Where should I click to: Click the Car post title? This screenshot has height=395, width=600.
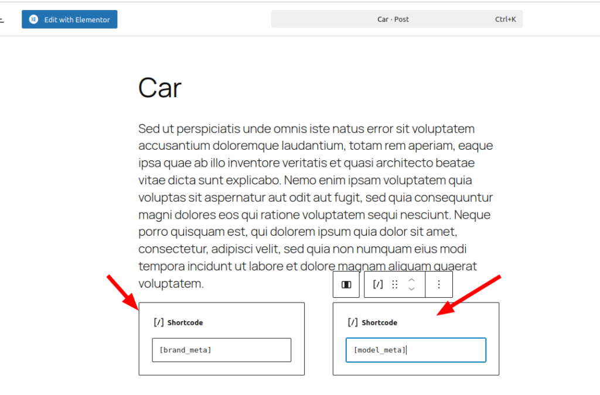click(160, 88)
